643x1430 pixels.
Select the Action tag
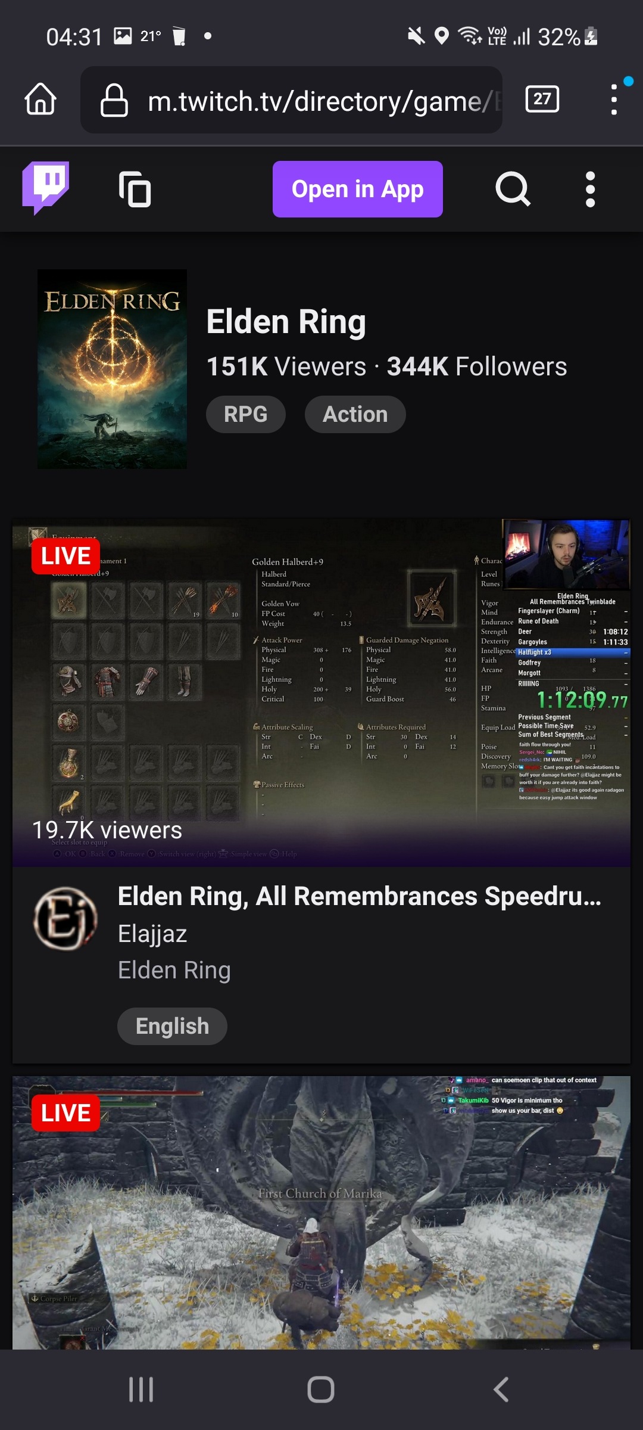355,414
